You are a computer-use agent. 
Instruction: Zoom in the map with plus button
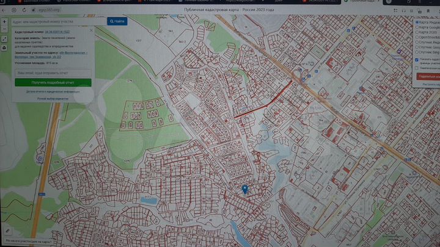4,22
